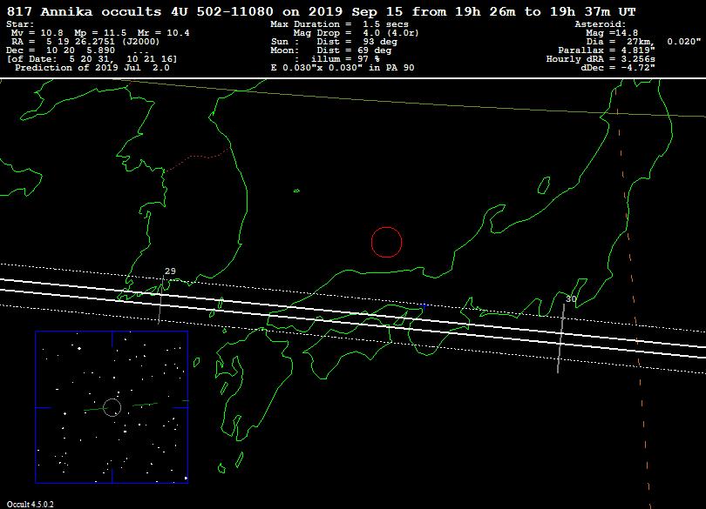Click the blue cross marker on the path
Viewport: 706px width, 509px height.
pos(424,306)
